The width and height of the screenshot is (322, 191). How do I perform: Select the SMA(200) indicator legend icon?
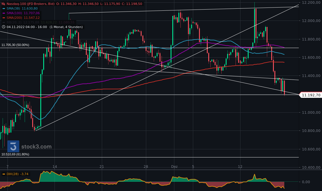[3, 18]
